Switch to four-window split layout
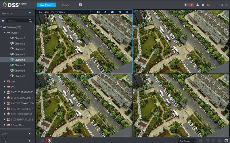Screen dimensions: 230x143 [x=201, y=141]
